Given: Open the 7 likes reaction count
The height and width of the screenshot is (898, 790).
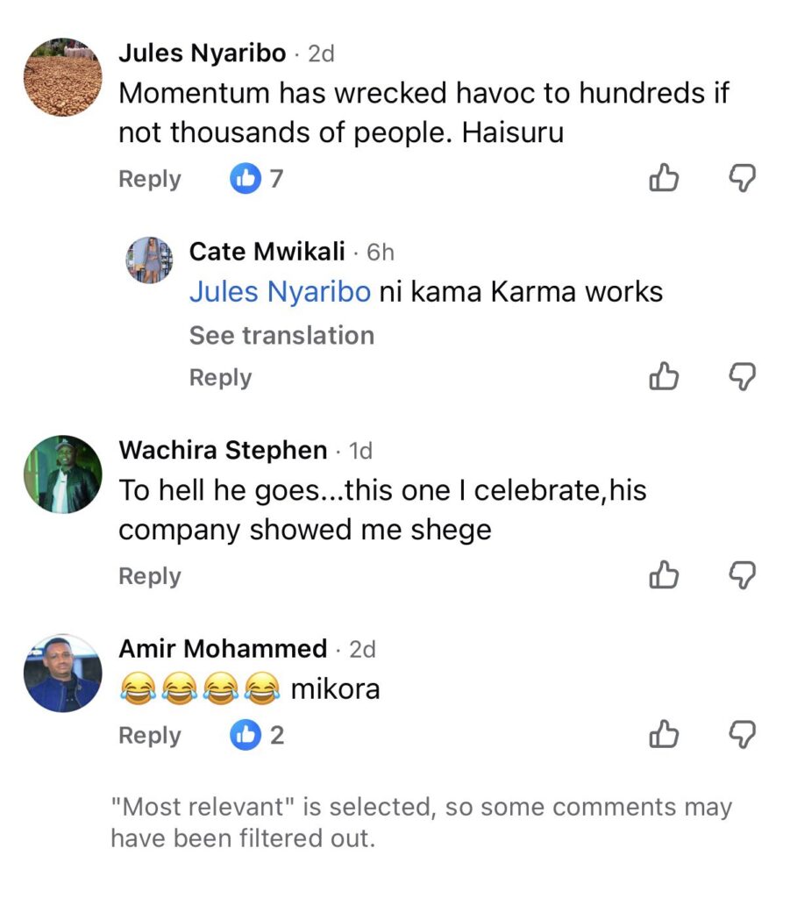Looking at the screenshot, I should 257,179.
